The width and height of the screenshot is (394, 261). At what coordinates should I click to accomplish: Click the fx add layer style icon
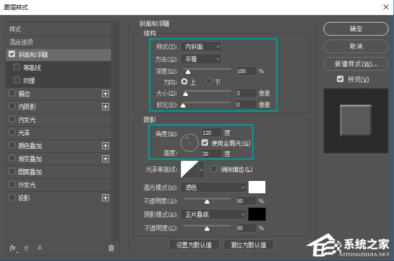coord(13,248)
